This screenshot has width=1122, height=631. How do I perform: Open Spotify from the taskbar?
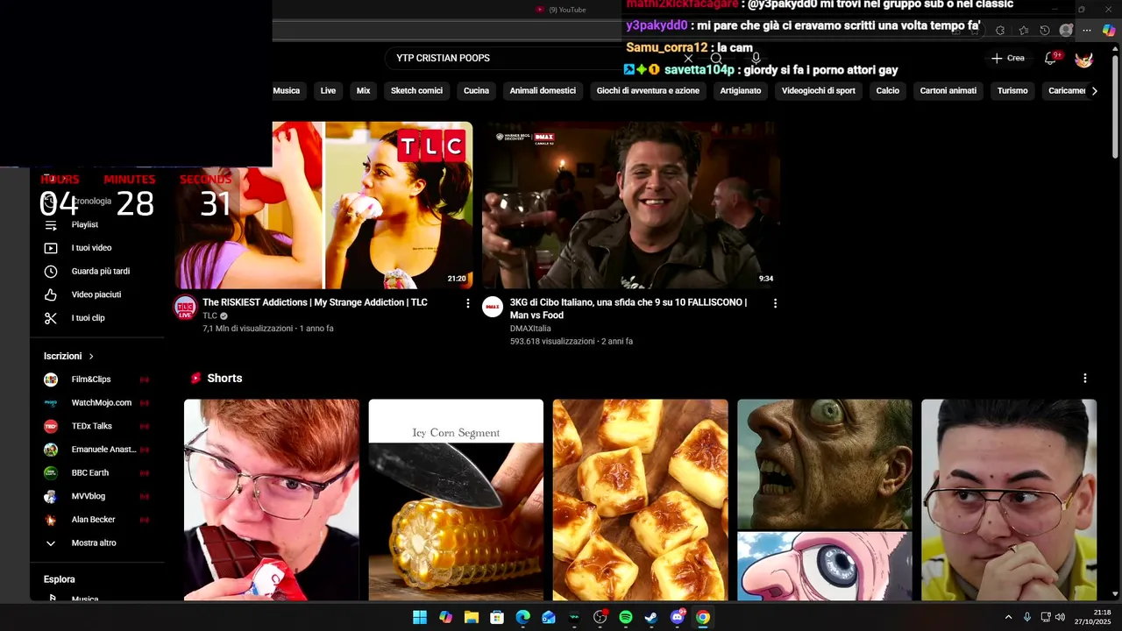pyautogui.click(x=626, y=617)
